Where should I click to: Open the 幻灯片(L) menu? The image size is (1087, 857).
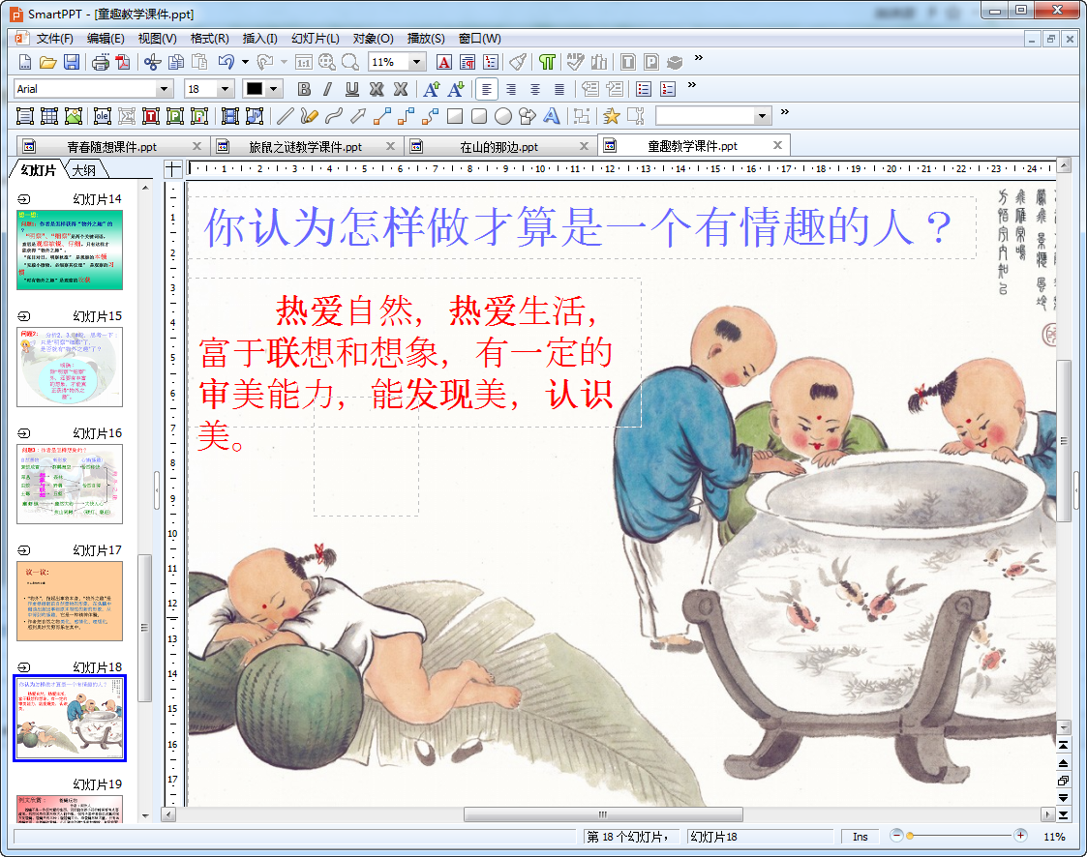click(316, 39)
